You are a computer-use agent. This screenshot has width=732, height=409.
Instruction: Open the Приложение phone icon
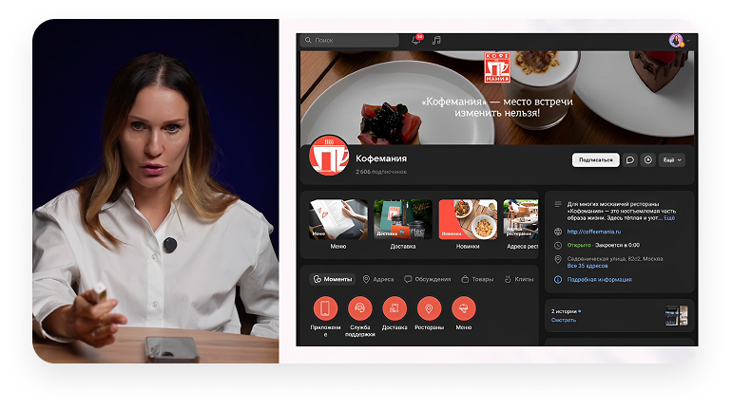[325, 308]
